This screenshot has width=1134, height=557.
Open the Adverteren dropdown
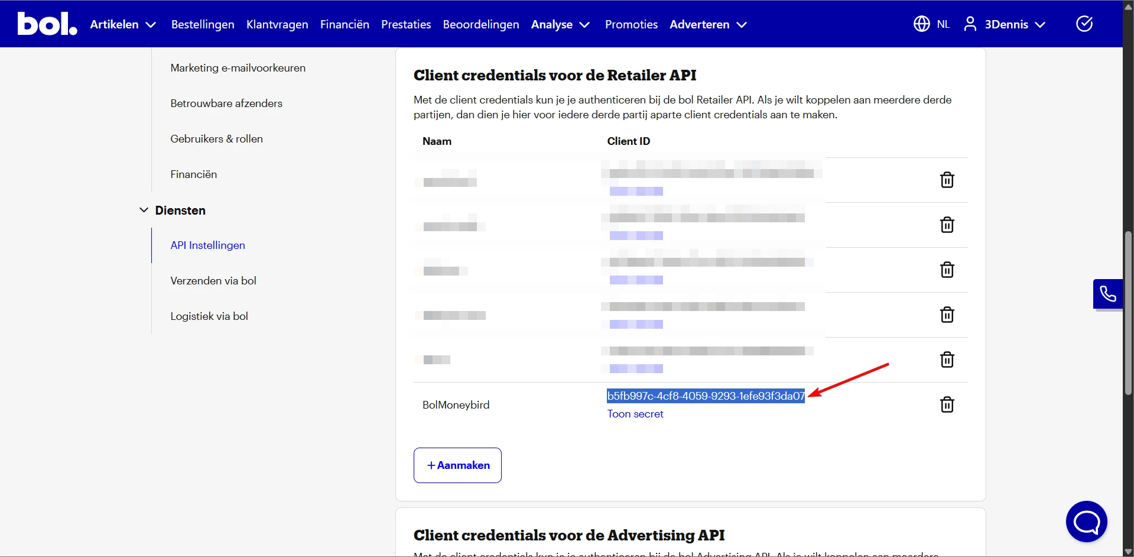[707, 24]
